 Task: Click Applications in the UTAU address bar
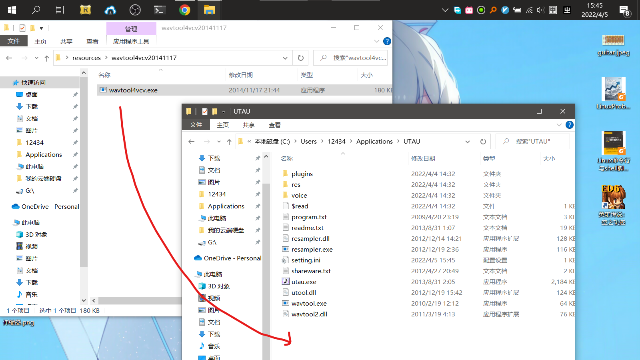(x=374, y=142)
